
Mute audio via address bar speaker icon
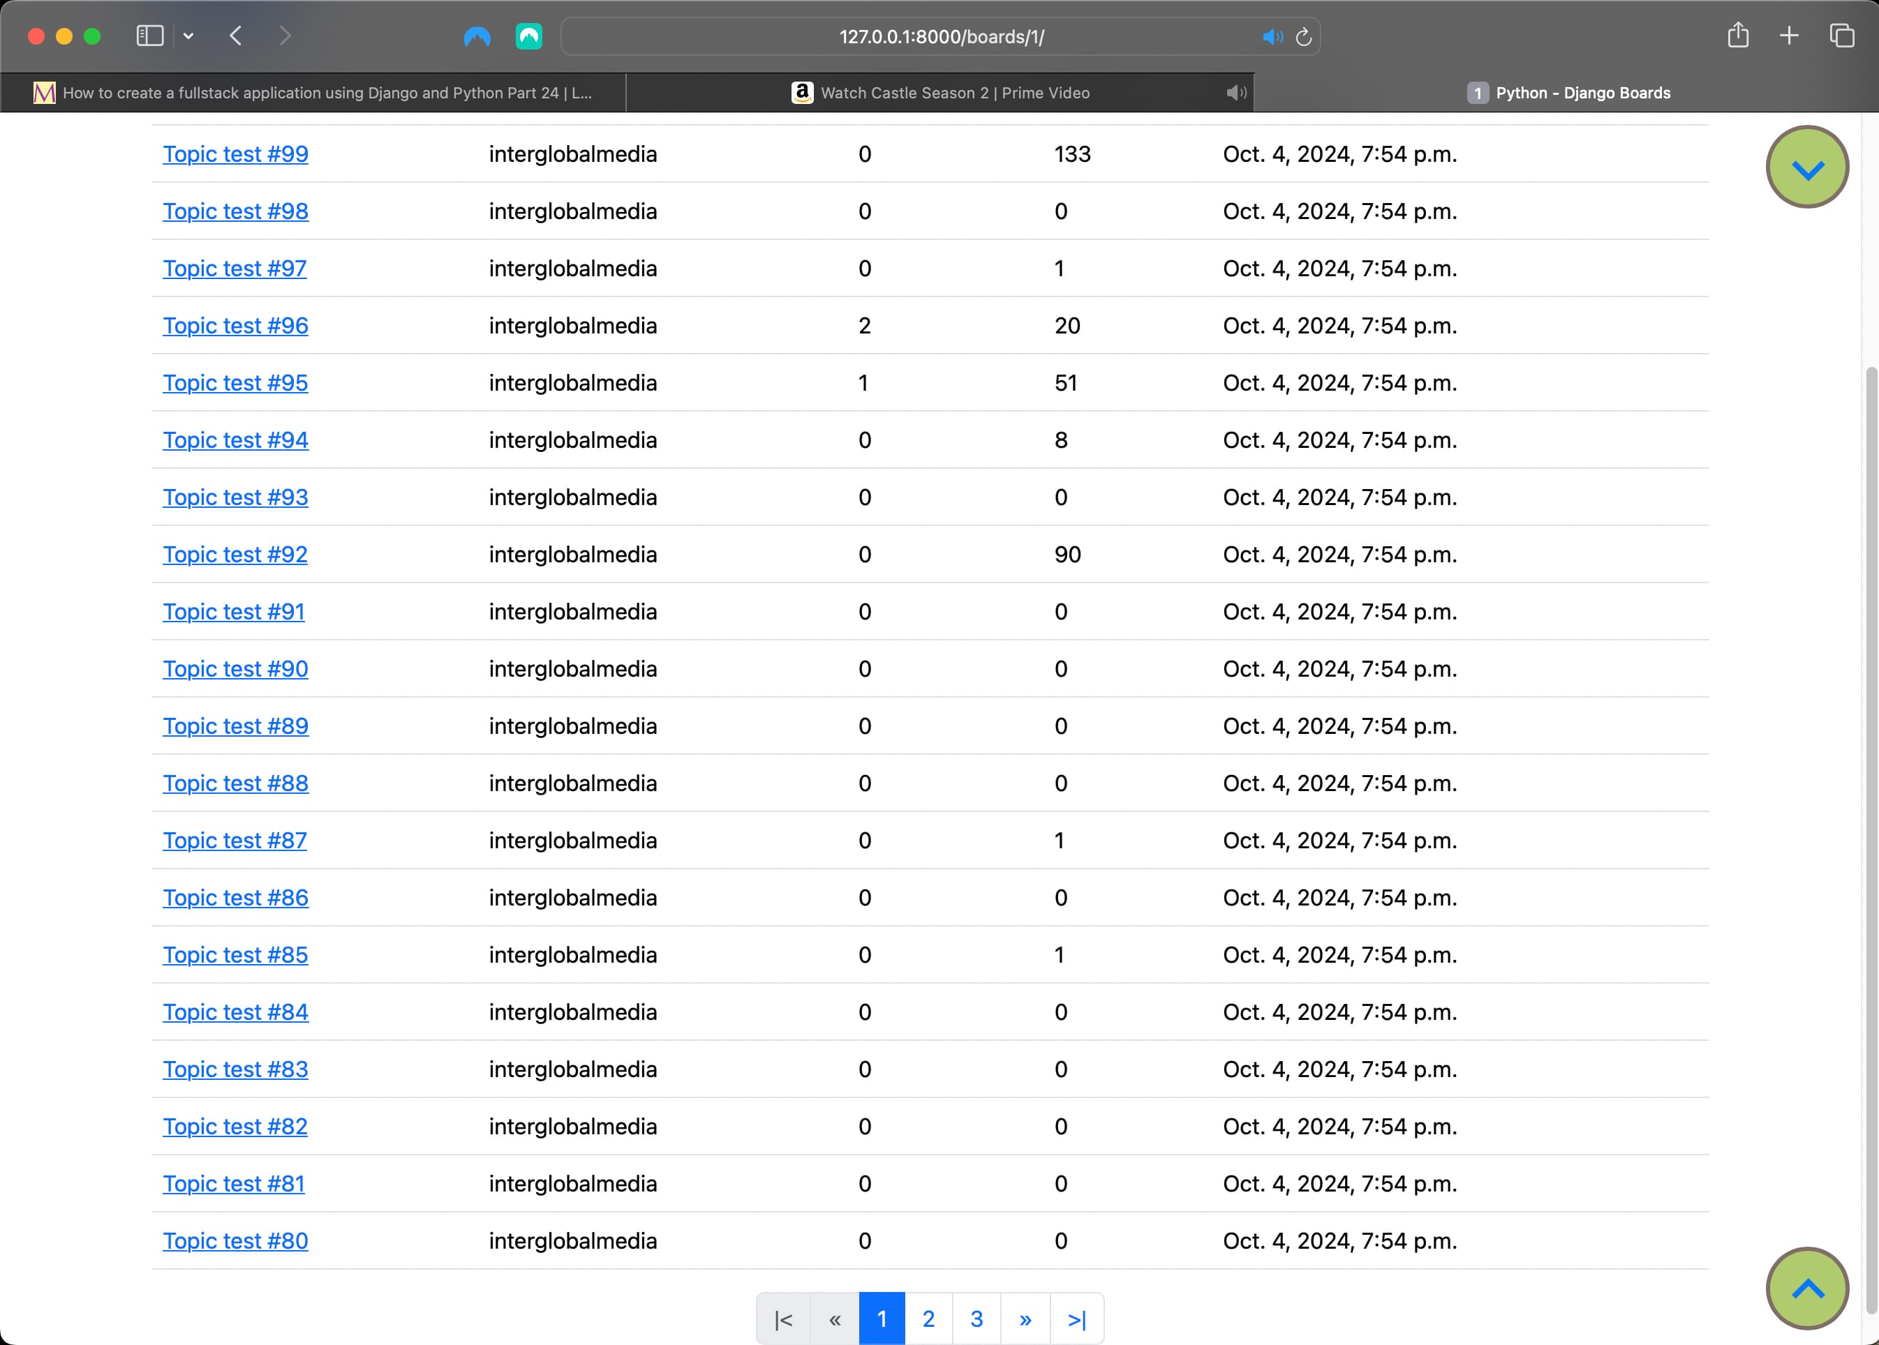(1272, 36)
